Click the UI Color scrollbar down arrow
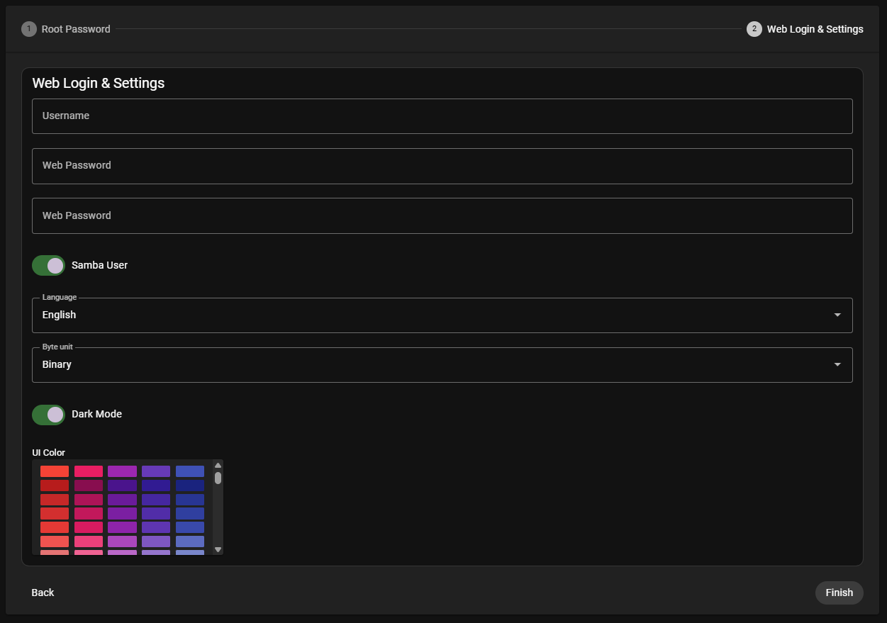The width and height of the screenshot is (887, 623). tap(218, 549)
